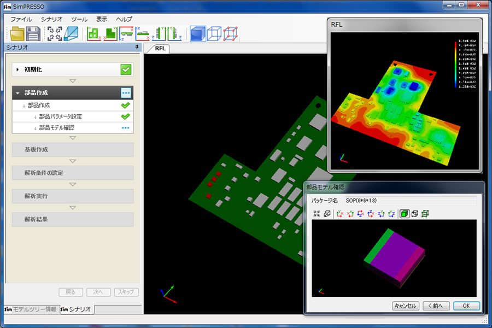Select the red node-points cube display mode
Viewport: 492px width, 328px height.
tap(230, 34)
